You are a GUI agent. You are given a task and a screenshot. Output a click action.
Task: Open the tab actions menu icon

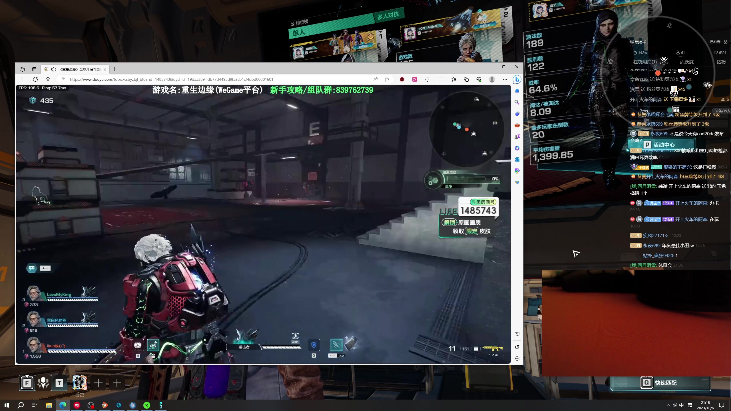coord(34,69)
